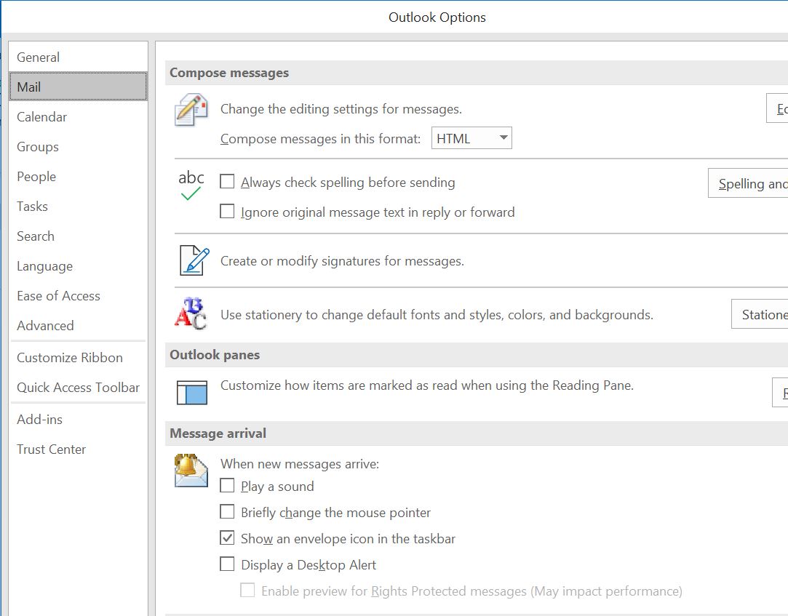
Task: Enable Play a sound checkbox
Action: 227,485
